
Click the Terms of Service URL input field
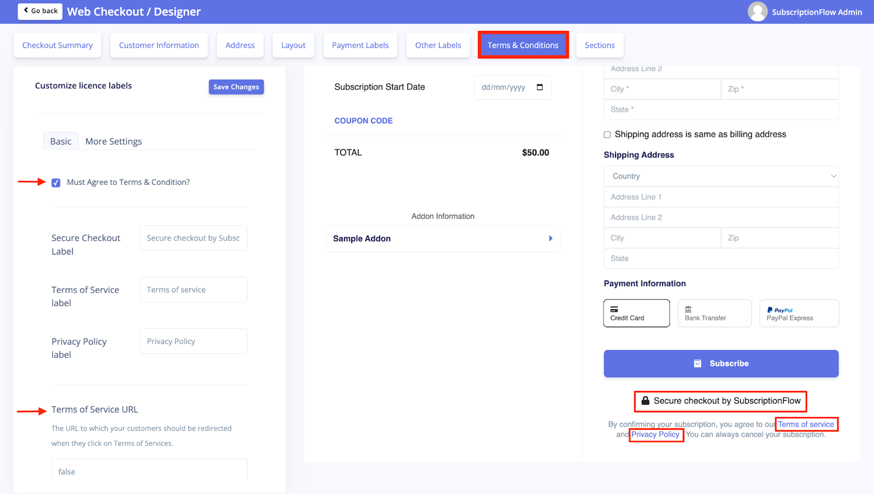coord(149,470)
